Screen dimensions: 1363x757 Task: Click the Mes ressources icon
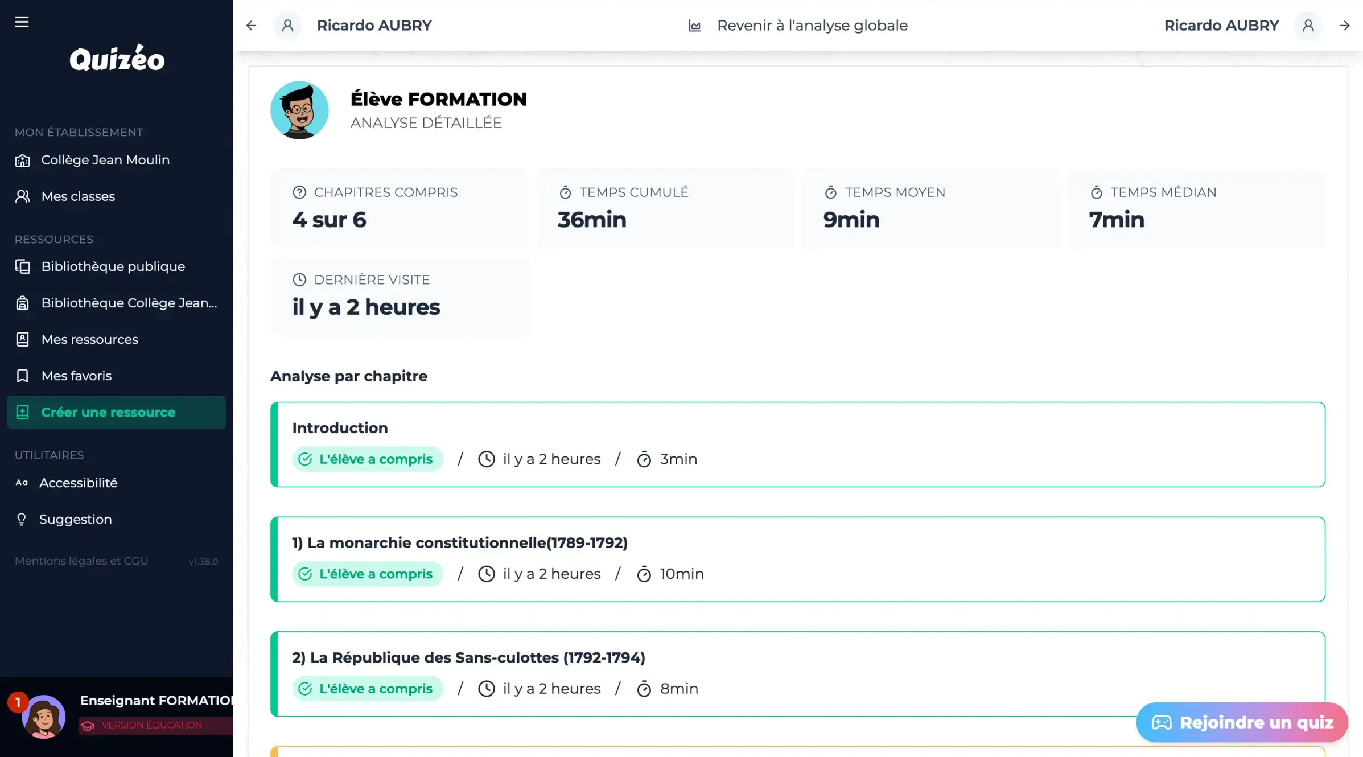pyautogui.click(x=23, y=339)
